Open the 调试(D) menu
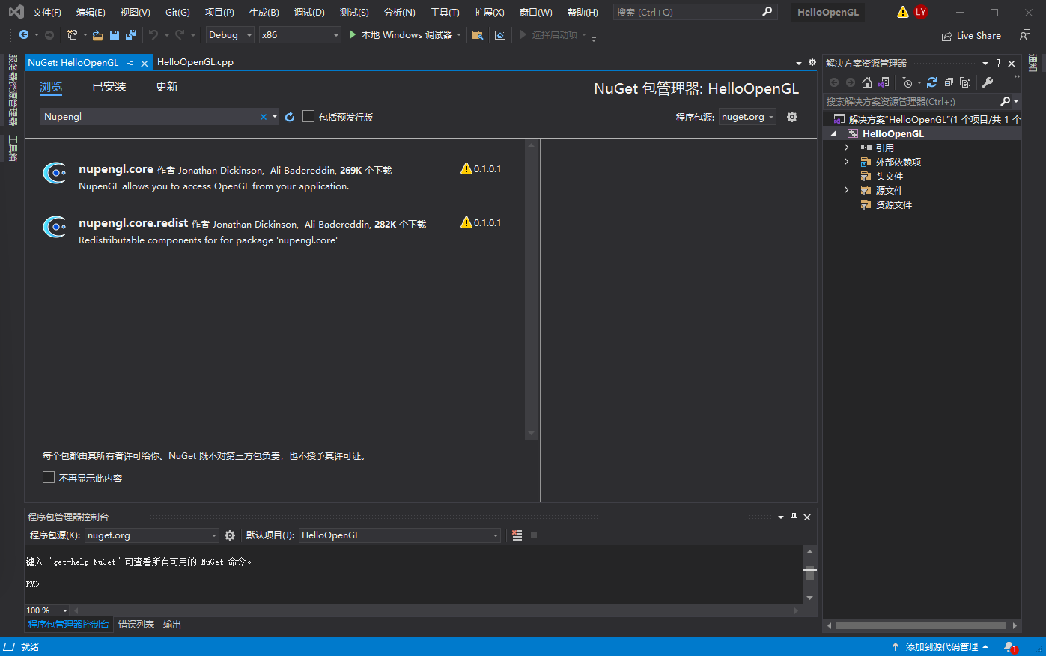The width and height of the screenshot is (1046, 656). pos(309,13)
